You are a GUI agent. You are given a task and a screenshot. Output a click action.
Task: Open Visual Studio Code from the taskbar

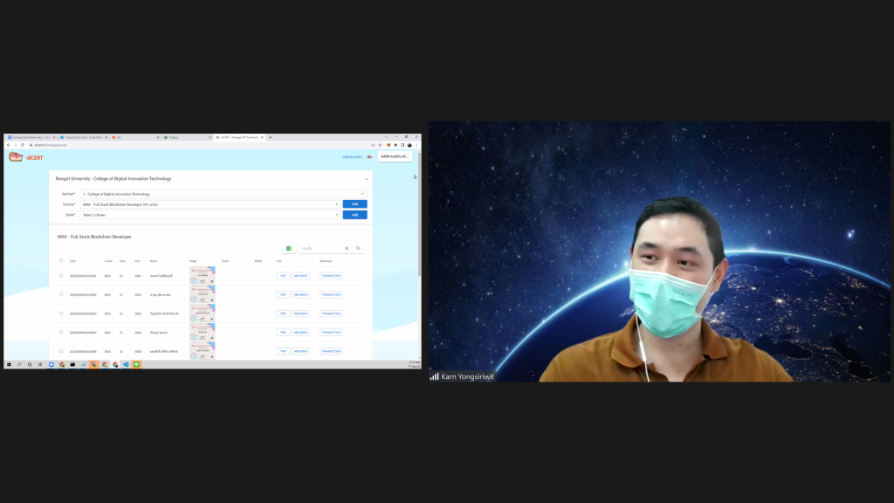(126, 366)
